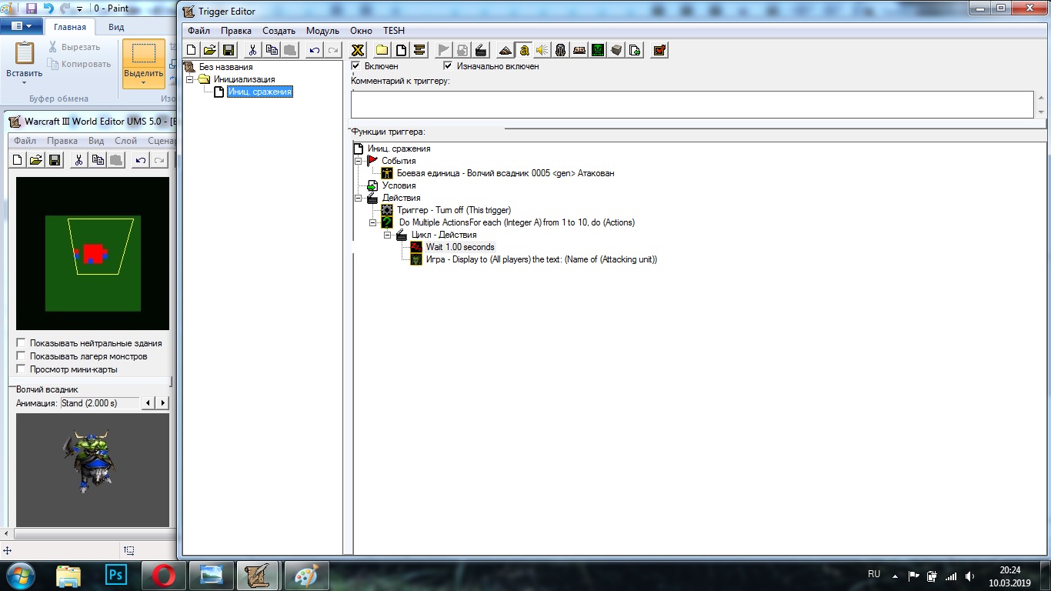
Task: Click Open icon in World Editor toolbar
Action: tap(36, 160)
